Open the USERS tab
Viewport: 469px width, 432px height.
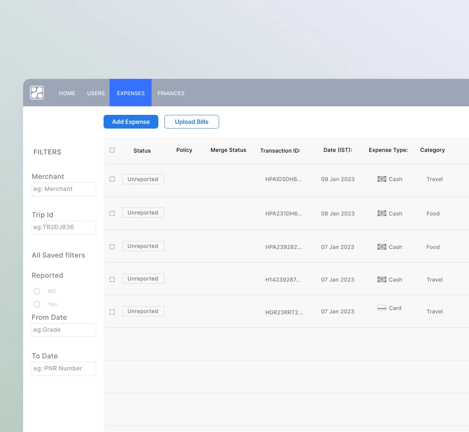coord(96,93)
